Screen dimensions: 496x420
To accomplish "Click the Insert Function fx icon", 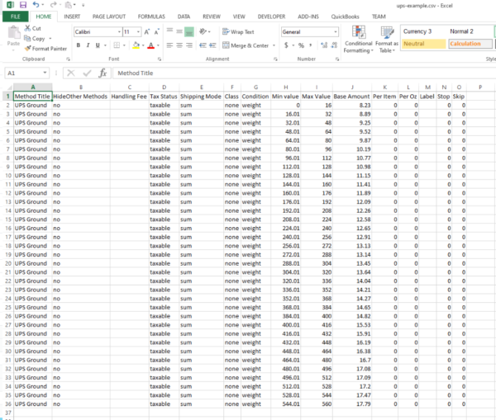I will click(x=103, y=73).
